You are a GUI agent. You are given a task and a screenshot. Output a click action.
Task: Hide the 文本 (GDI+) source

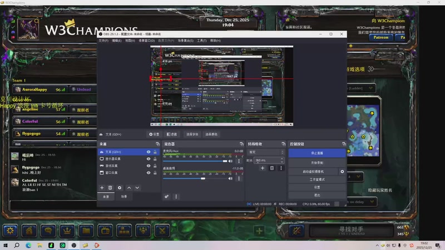point(149,152)
